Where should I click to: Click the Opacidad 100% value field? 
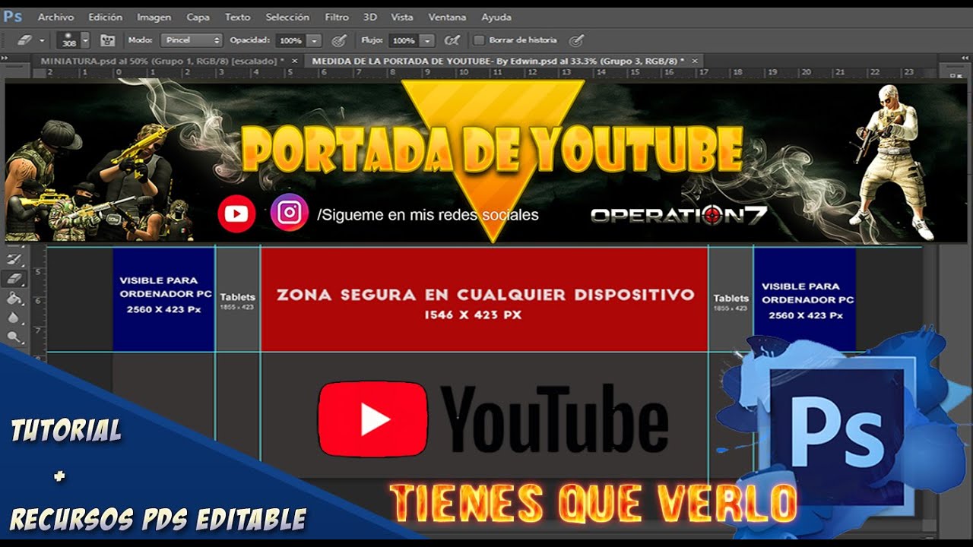click(x=290, y=40)
